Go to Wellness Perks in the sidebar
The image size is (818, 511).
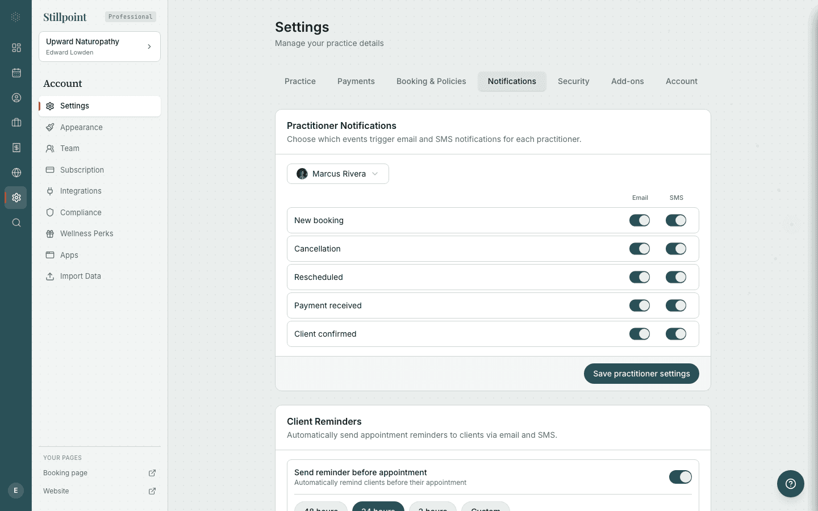(99, 234)
